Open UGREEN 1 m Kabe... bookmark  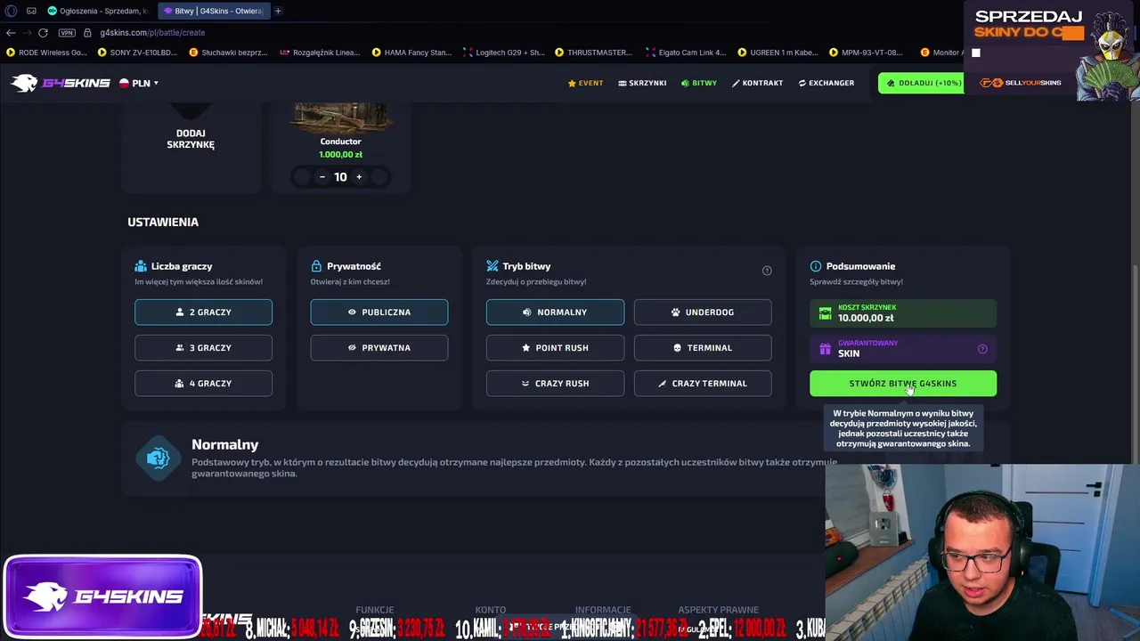(778, 53)
